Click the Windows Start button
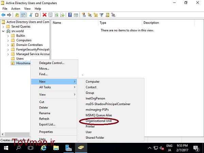Viewport: 204px width, 153px height. (5, 148)
